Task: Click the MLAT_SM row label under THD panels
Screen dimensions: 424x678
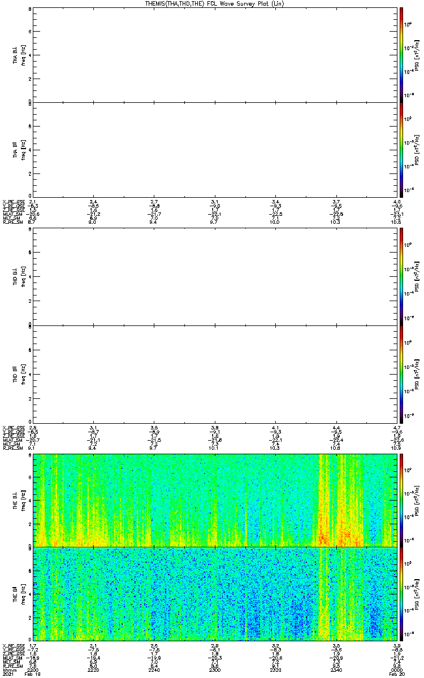Action: [x=12, y=440]
